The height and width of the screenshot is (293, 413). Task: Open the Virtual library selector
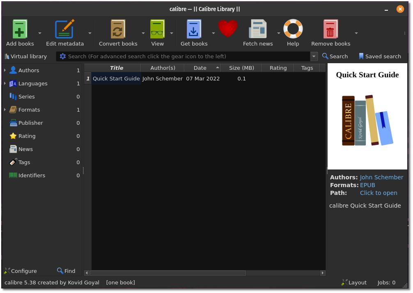[25, 56]
